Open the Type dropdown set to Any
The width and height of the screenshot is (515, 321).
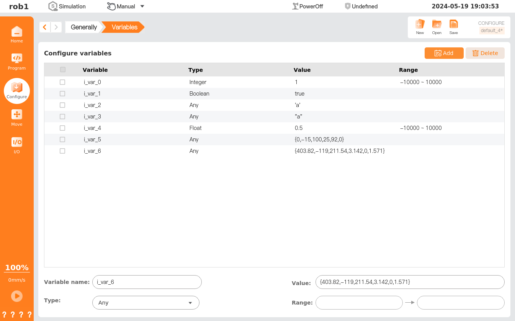point(146,303)
